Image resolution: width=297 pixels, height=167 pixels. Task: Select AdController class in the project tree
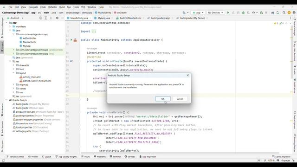[29, 38]
